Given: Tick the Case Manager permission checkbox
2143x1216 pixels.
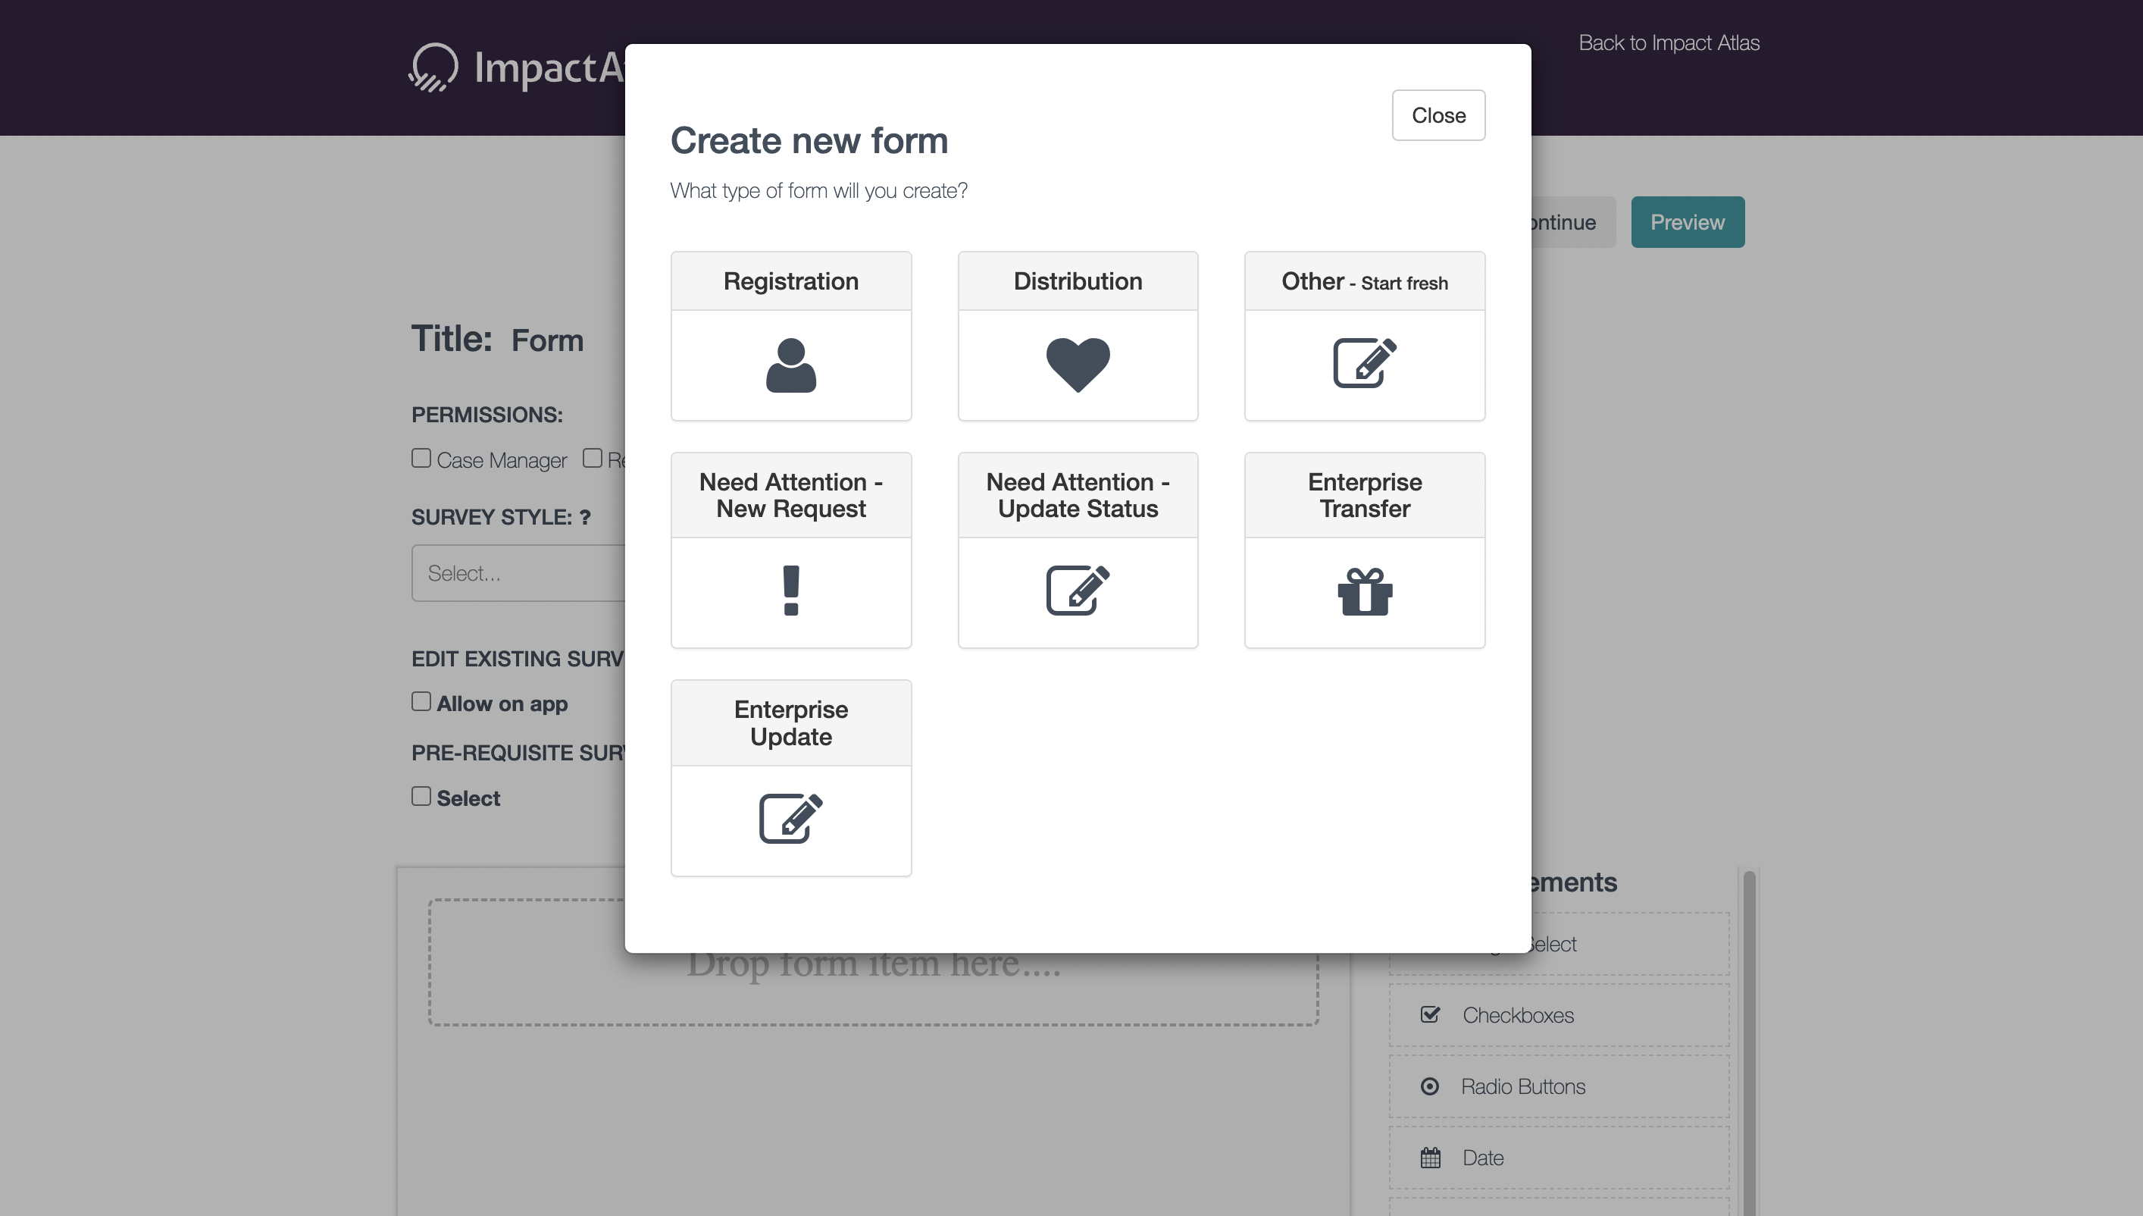Looking at the screenshot, I should click(421, 459).
